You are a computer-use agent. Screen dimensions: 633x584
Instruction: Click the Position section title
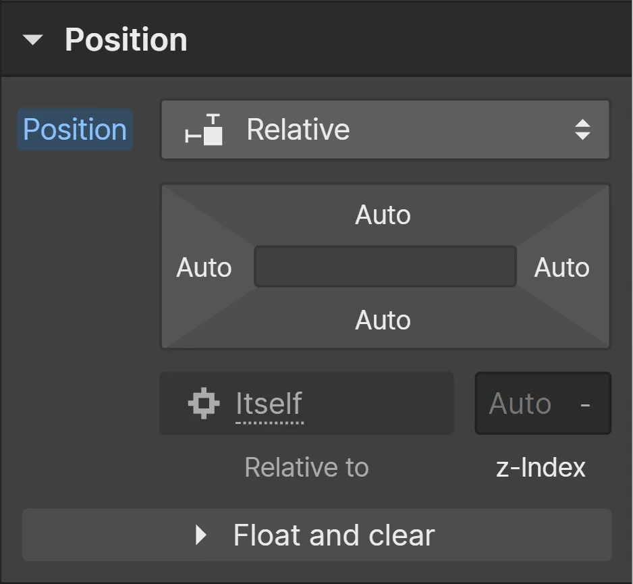pyautogui.click(x=126, y=40)
